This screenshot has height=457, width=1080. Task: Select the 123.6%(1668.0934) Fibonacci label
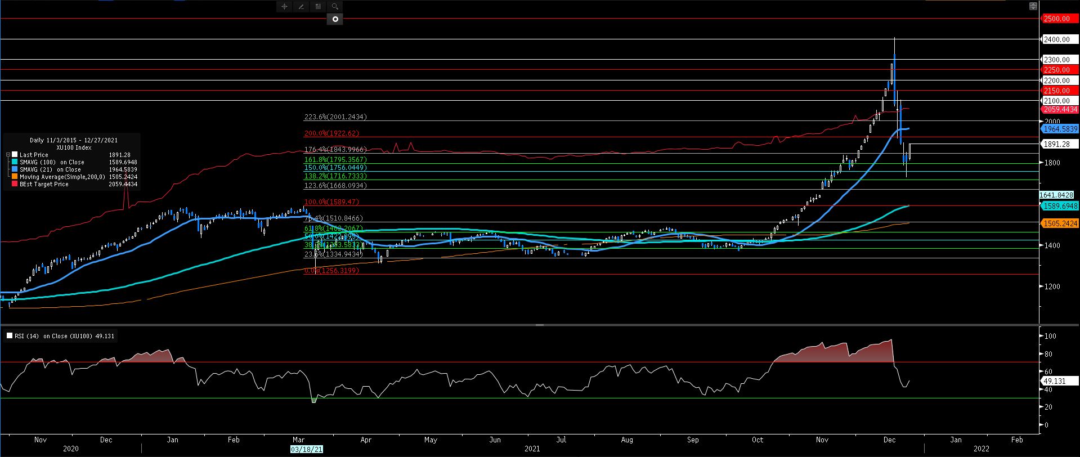pos(335,186)
